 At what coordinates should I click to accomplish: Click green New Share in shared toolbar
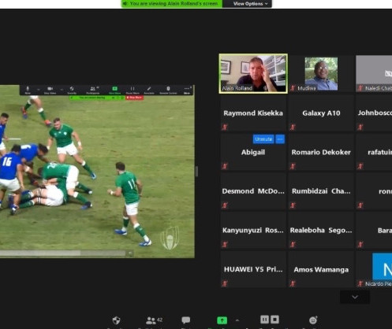tap(114, 90)
